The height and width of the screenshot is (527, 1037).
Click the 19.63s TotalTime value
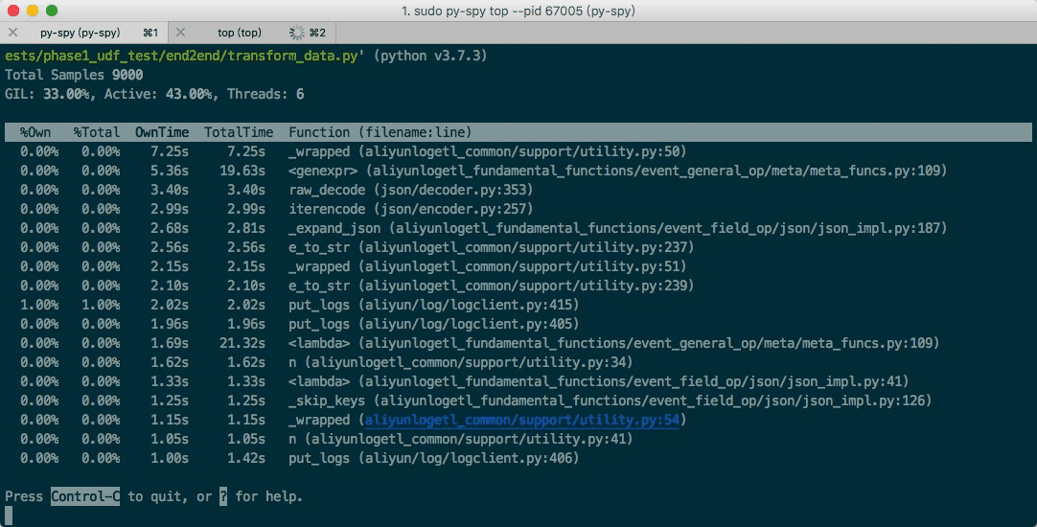click(242, 171)
